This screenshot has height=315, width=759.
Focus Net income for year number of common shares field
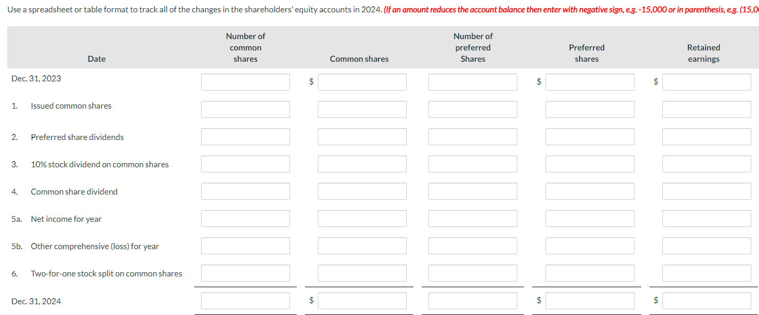tap(245, 218)
